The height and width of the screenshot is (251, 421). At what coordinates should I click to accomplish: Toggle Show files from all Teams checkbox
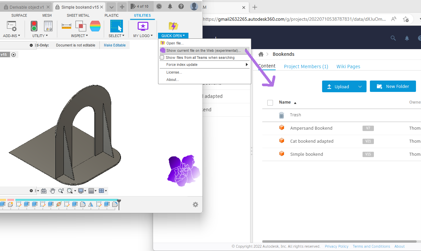coord(162,57)
